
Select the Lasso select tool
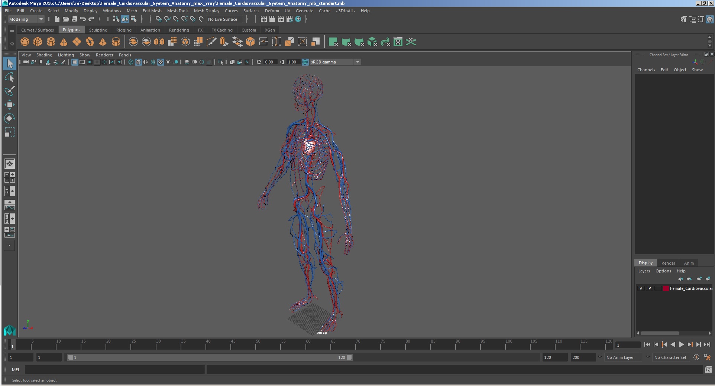(x=10, y=77)
